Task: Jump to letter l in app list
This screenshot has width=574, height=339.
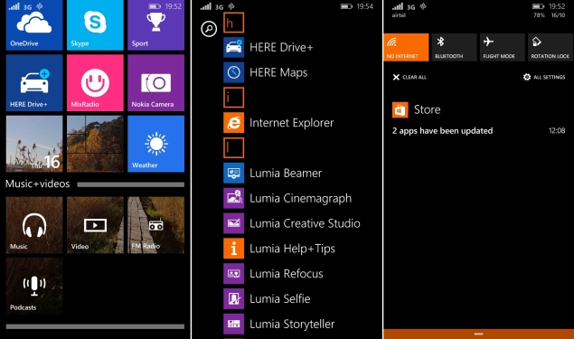Action: (x=233, y=147)
